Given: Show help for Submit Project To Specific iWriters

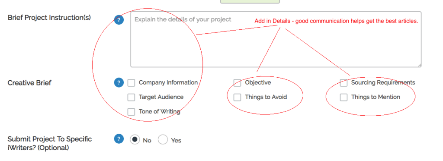Looking at the screenshot, I should pos(119,139).
